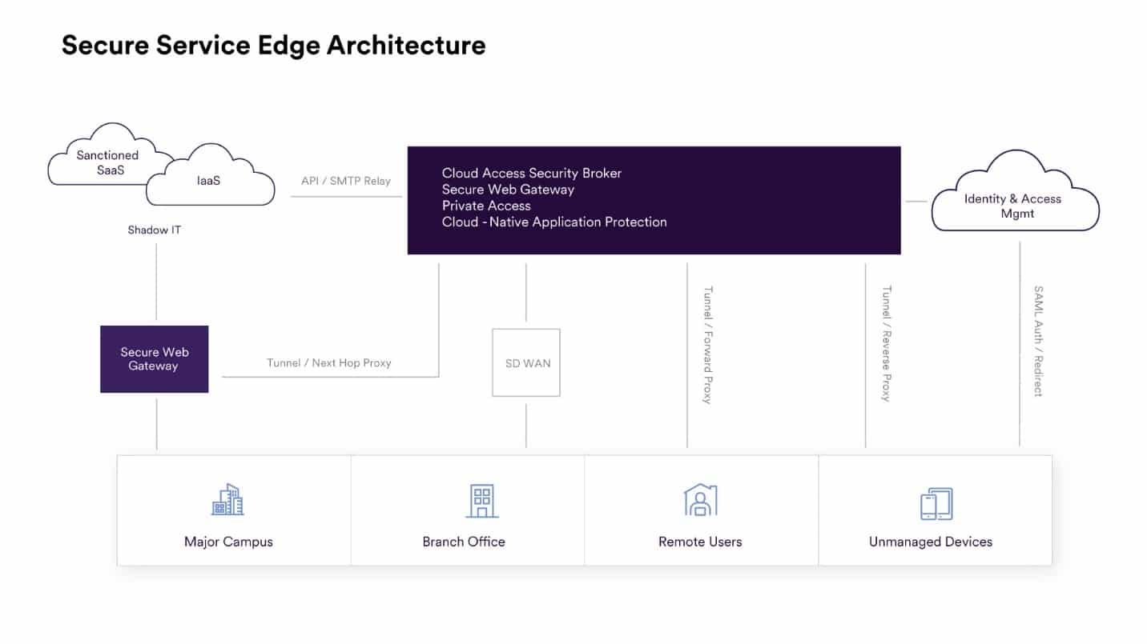
Task: Click the Shadow IT label
Action: click(x=155, y=230)
